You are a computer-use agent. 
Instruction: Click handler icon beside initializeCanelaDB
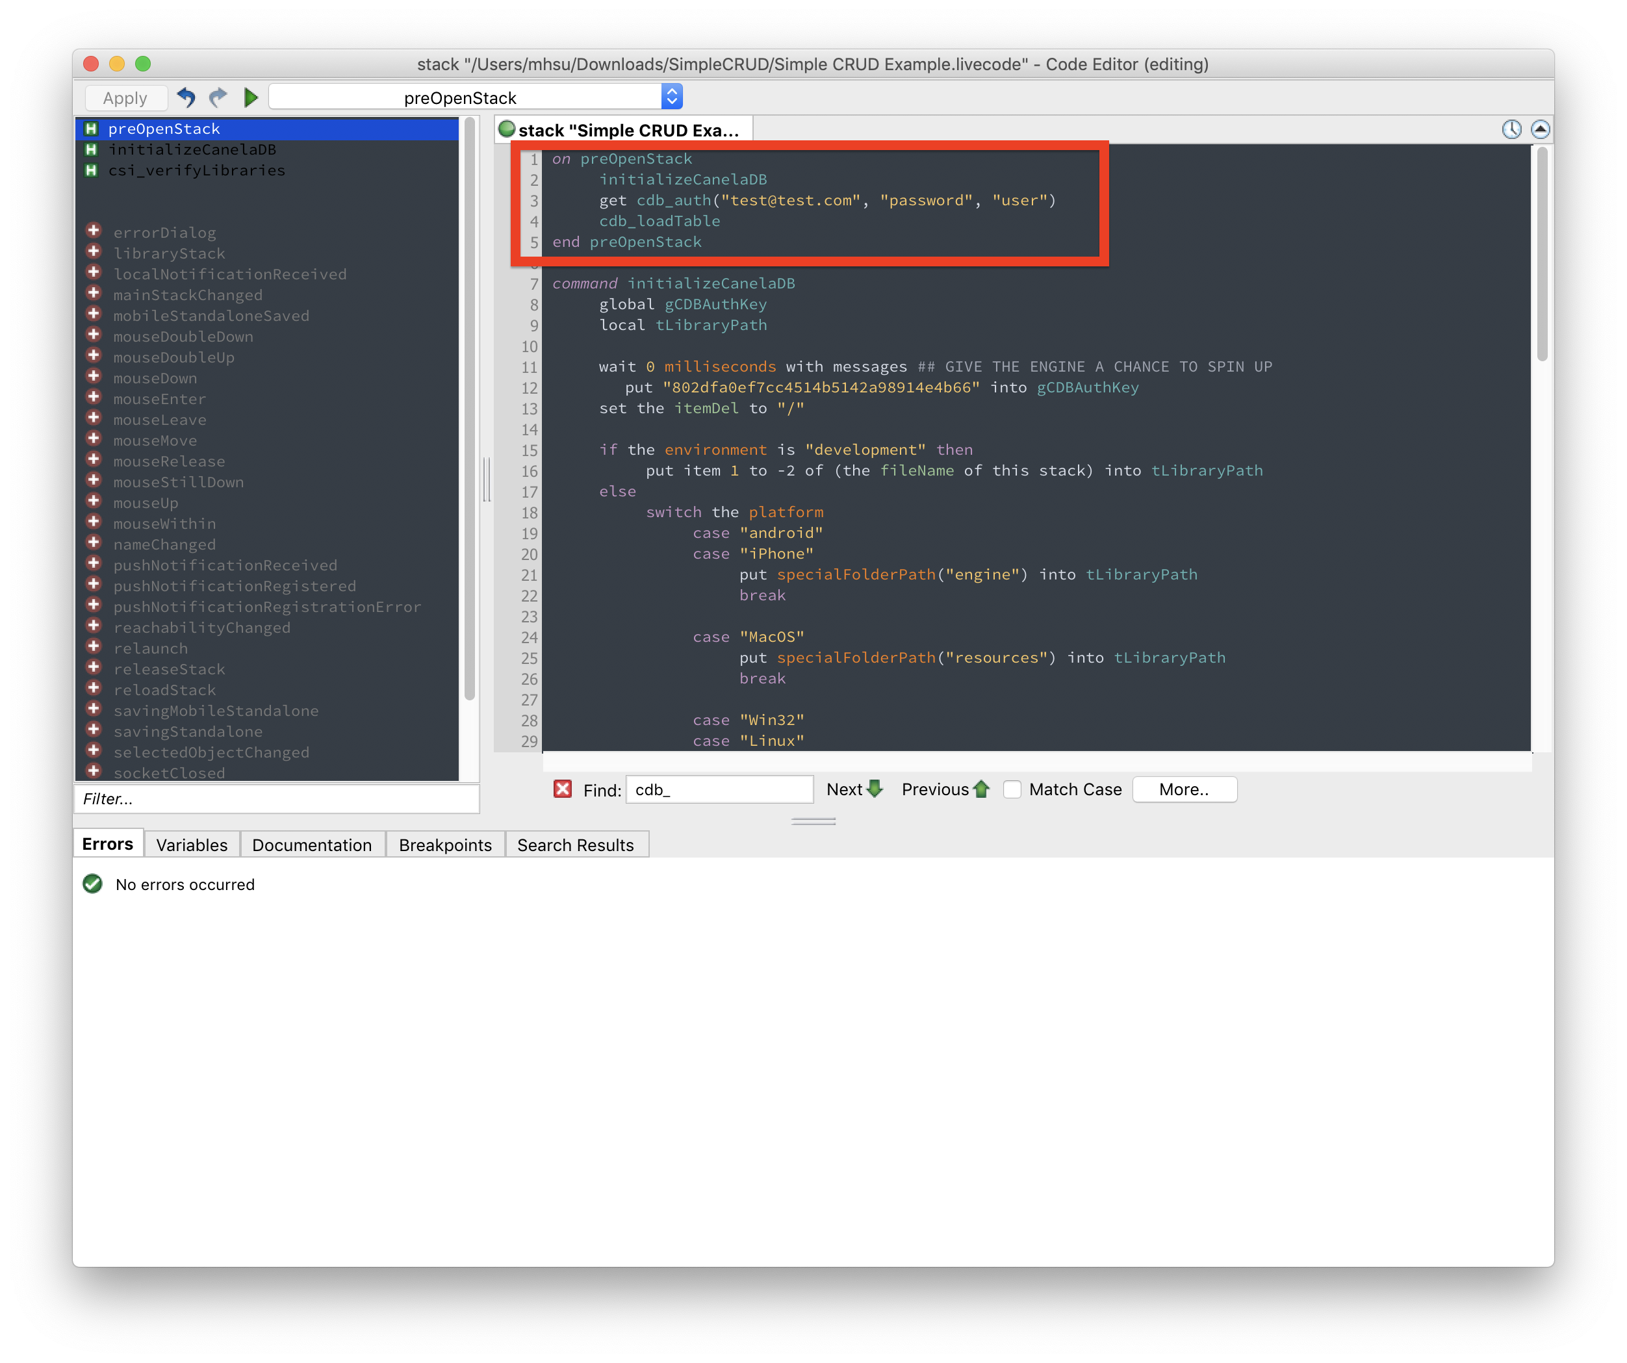point(92,149)
